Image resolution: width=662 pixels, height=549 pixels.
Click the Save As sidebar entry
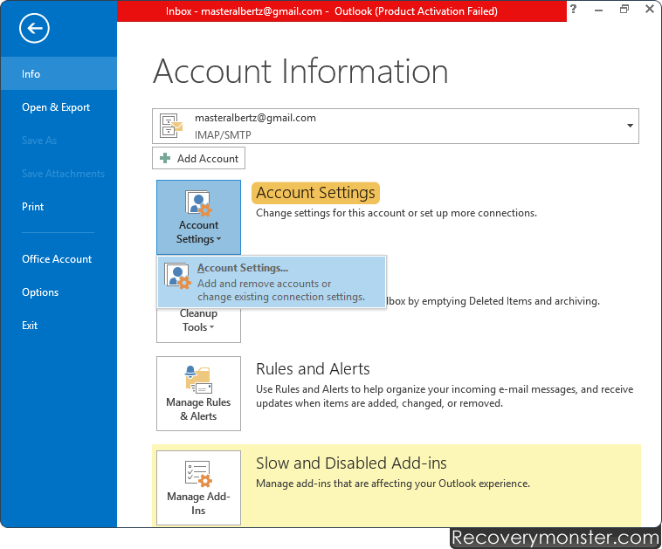[x=59, y=141]
